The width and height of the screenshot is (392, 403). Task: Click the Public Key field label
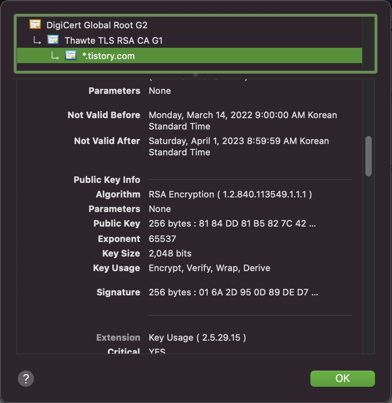(117, 223)
